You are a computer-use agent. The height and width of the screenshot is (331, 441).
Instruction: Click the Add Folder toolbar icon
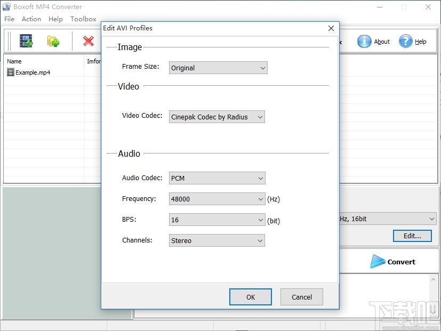tap(53, 42)
